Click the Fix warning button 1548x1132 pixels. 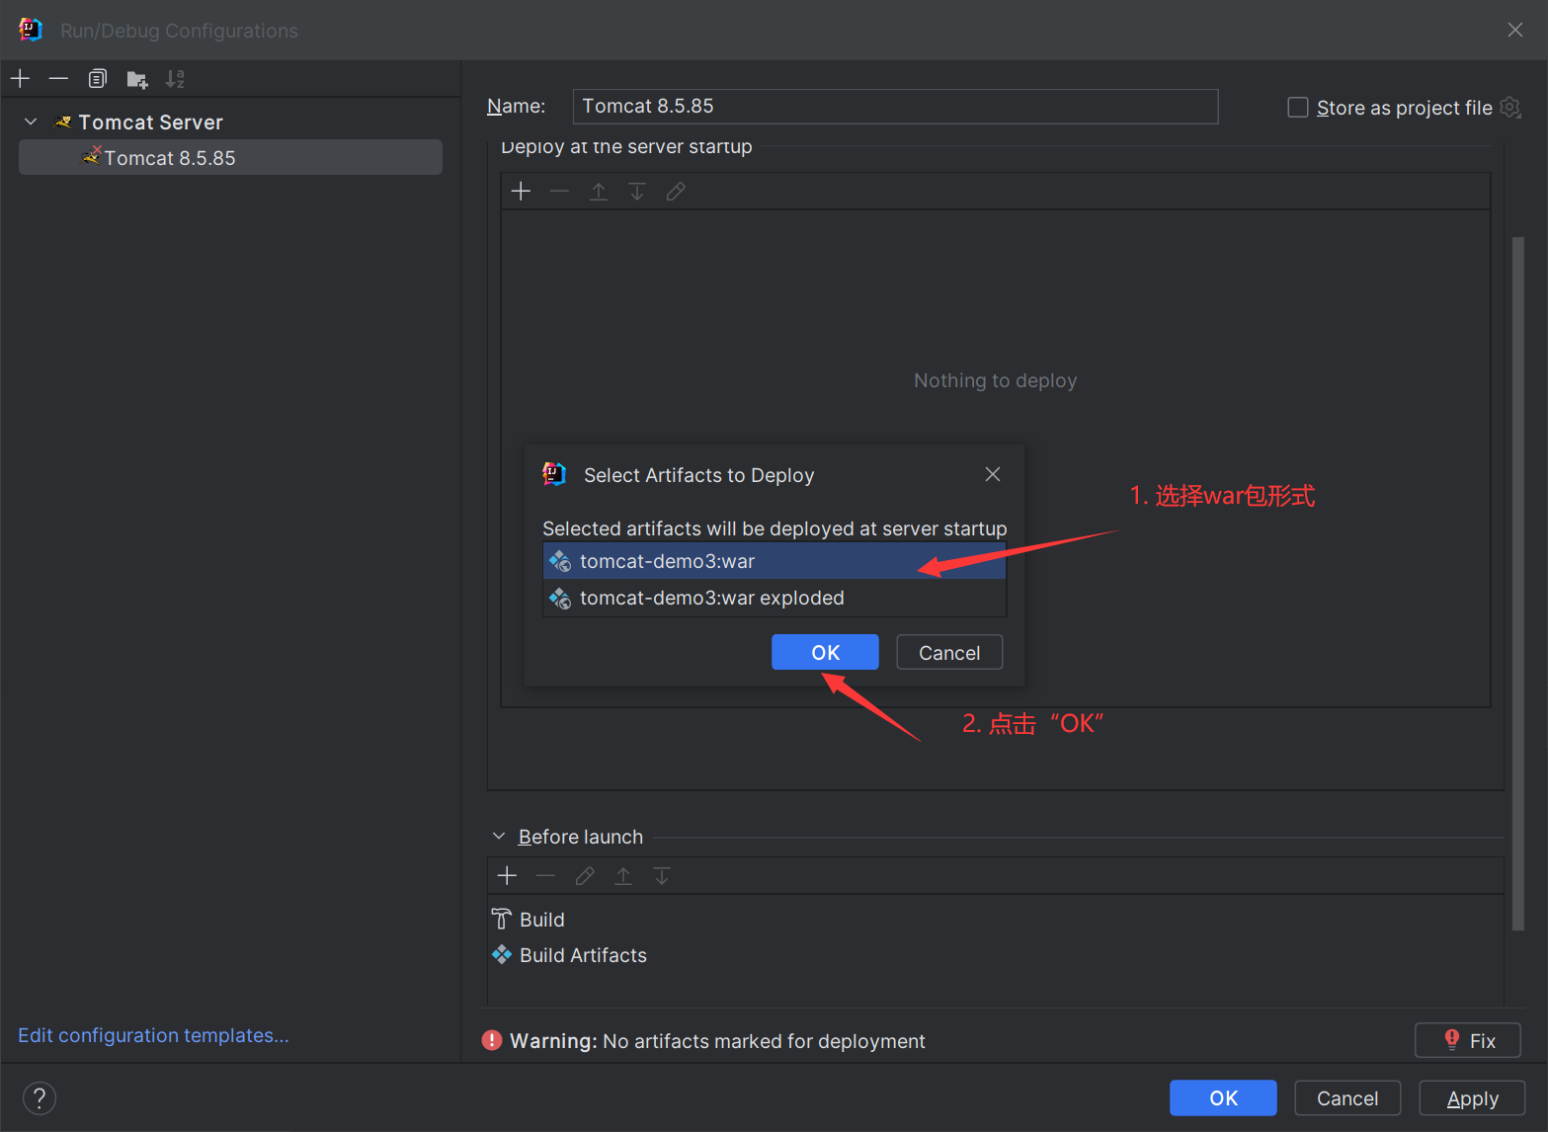coord(1467,1040)
